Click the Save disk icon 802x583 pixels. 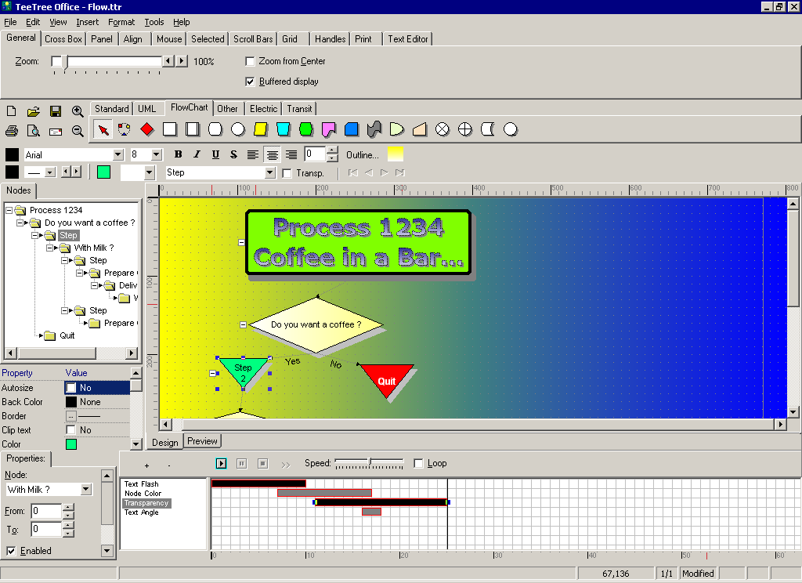tap(56, 111)
